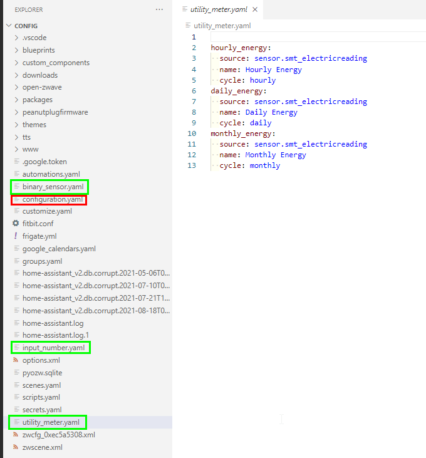Viewport: 426px width, 458px height.
Task: Click 'Monthly Energy' name value
Action: click(276, 155)
